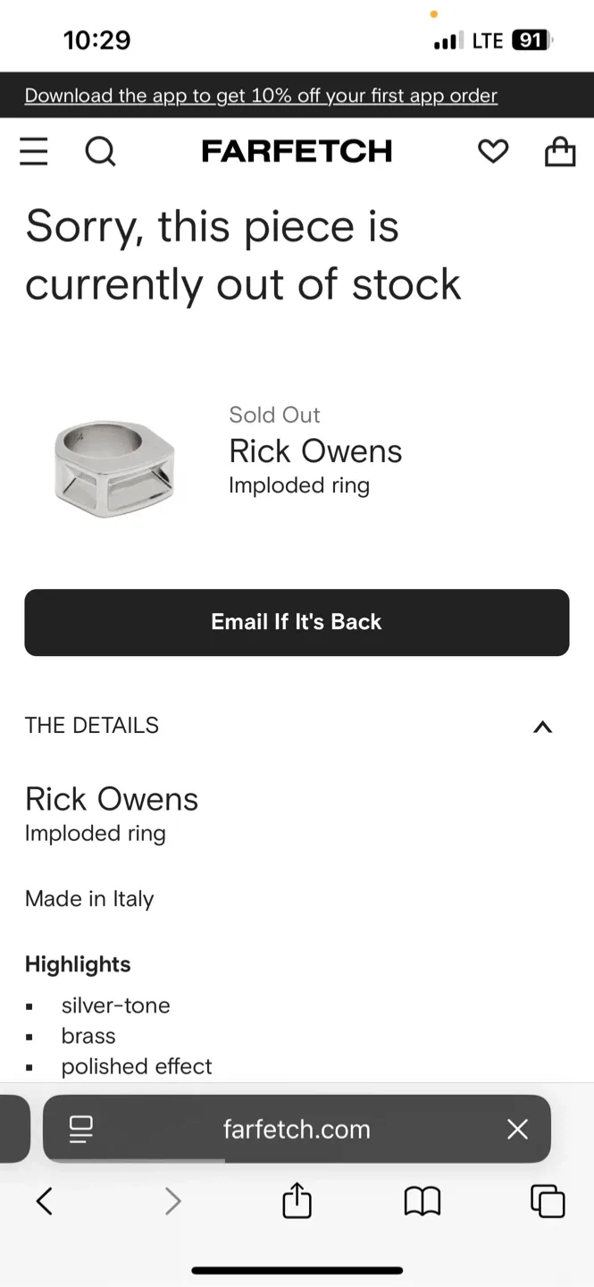The height and width of the screenshot is (1287, 594).
Task: Tap the forward navigation arrow
Action: (172, 1200)
